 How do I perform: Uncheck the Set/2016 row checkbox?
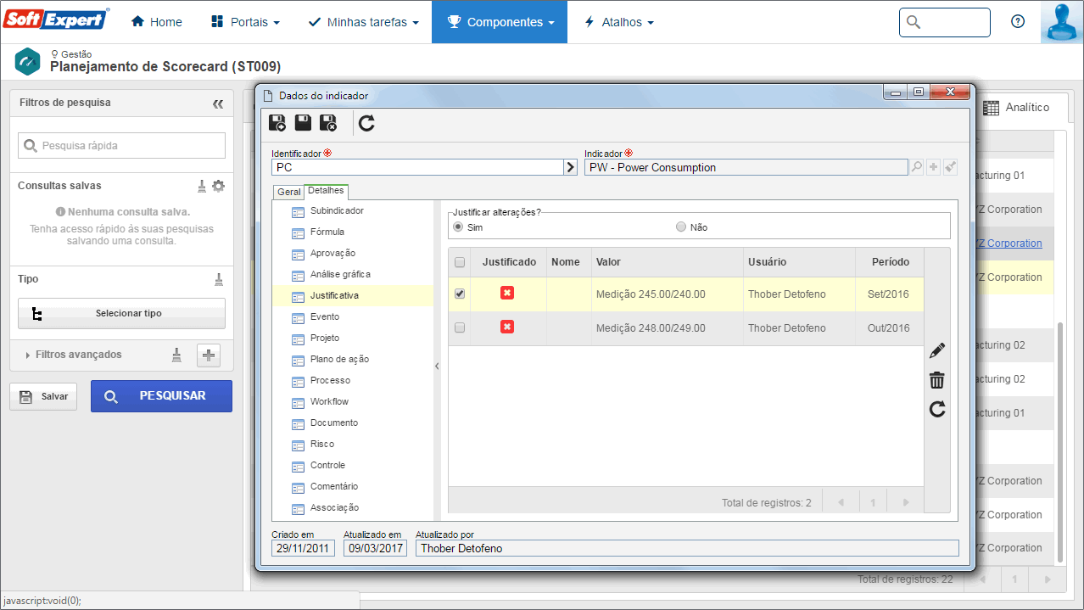[x=460, y=294]
